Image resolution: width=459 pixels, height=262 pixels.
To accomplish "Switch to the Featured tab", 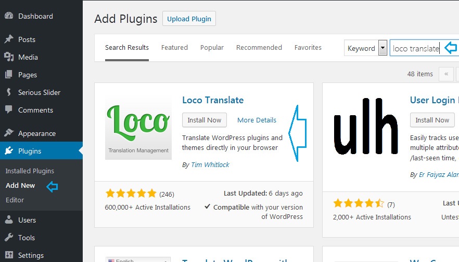I will (174, 47).
